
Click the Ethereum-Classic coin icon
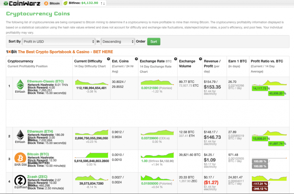click(x=20, y=85)
